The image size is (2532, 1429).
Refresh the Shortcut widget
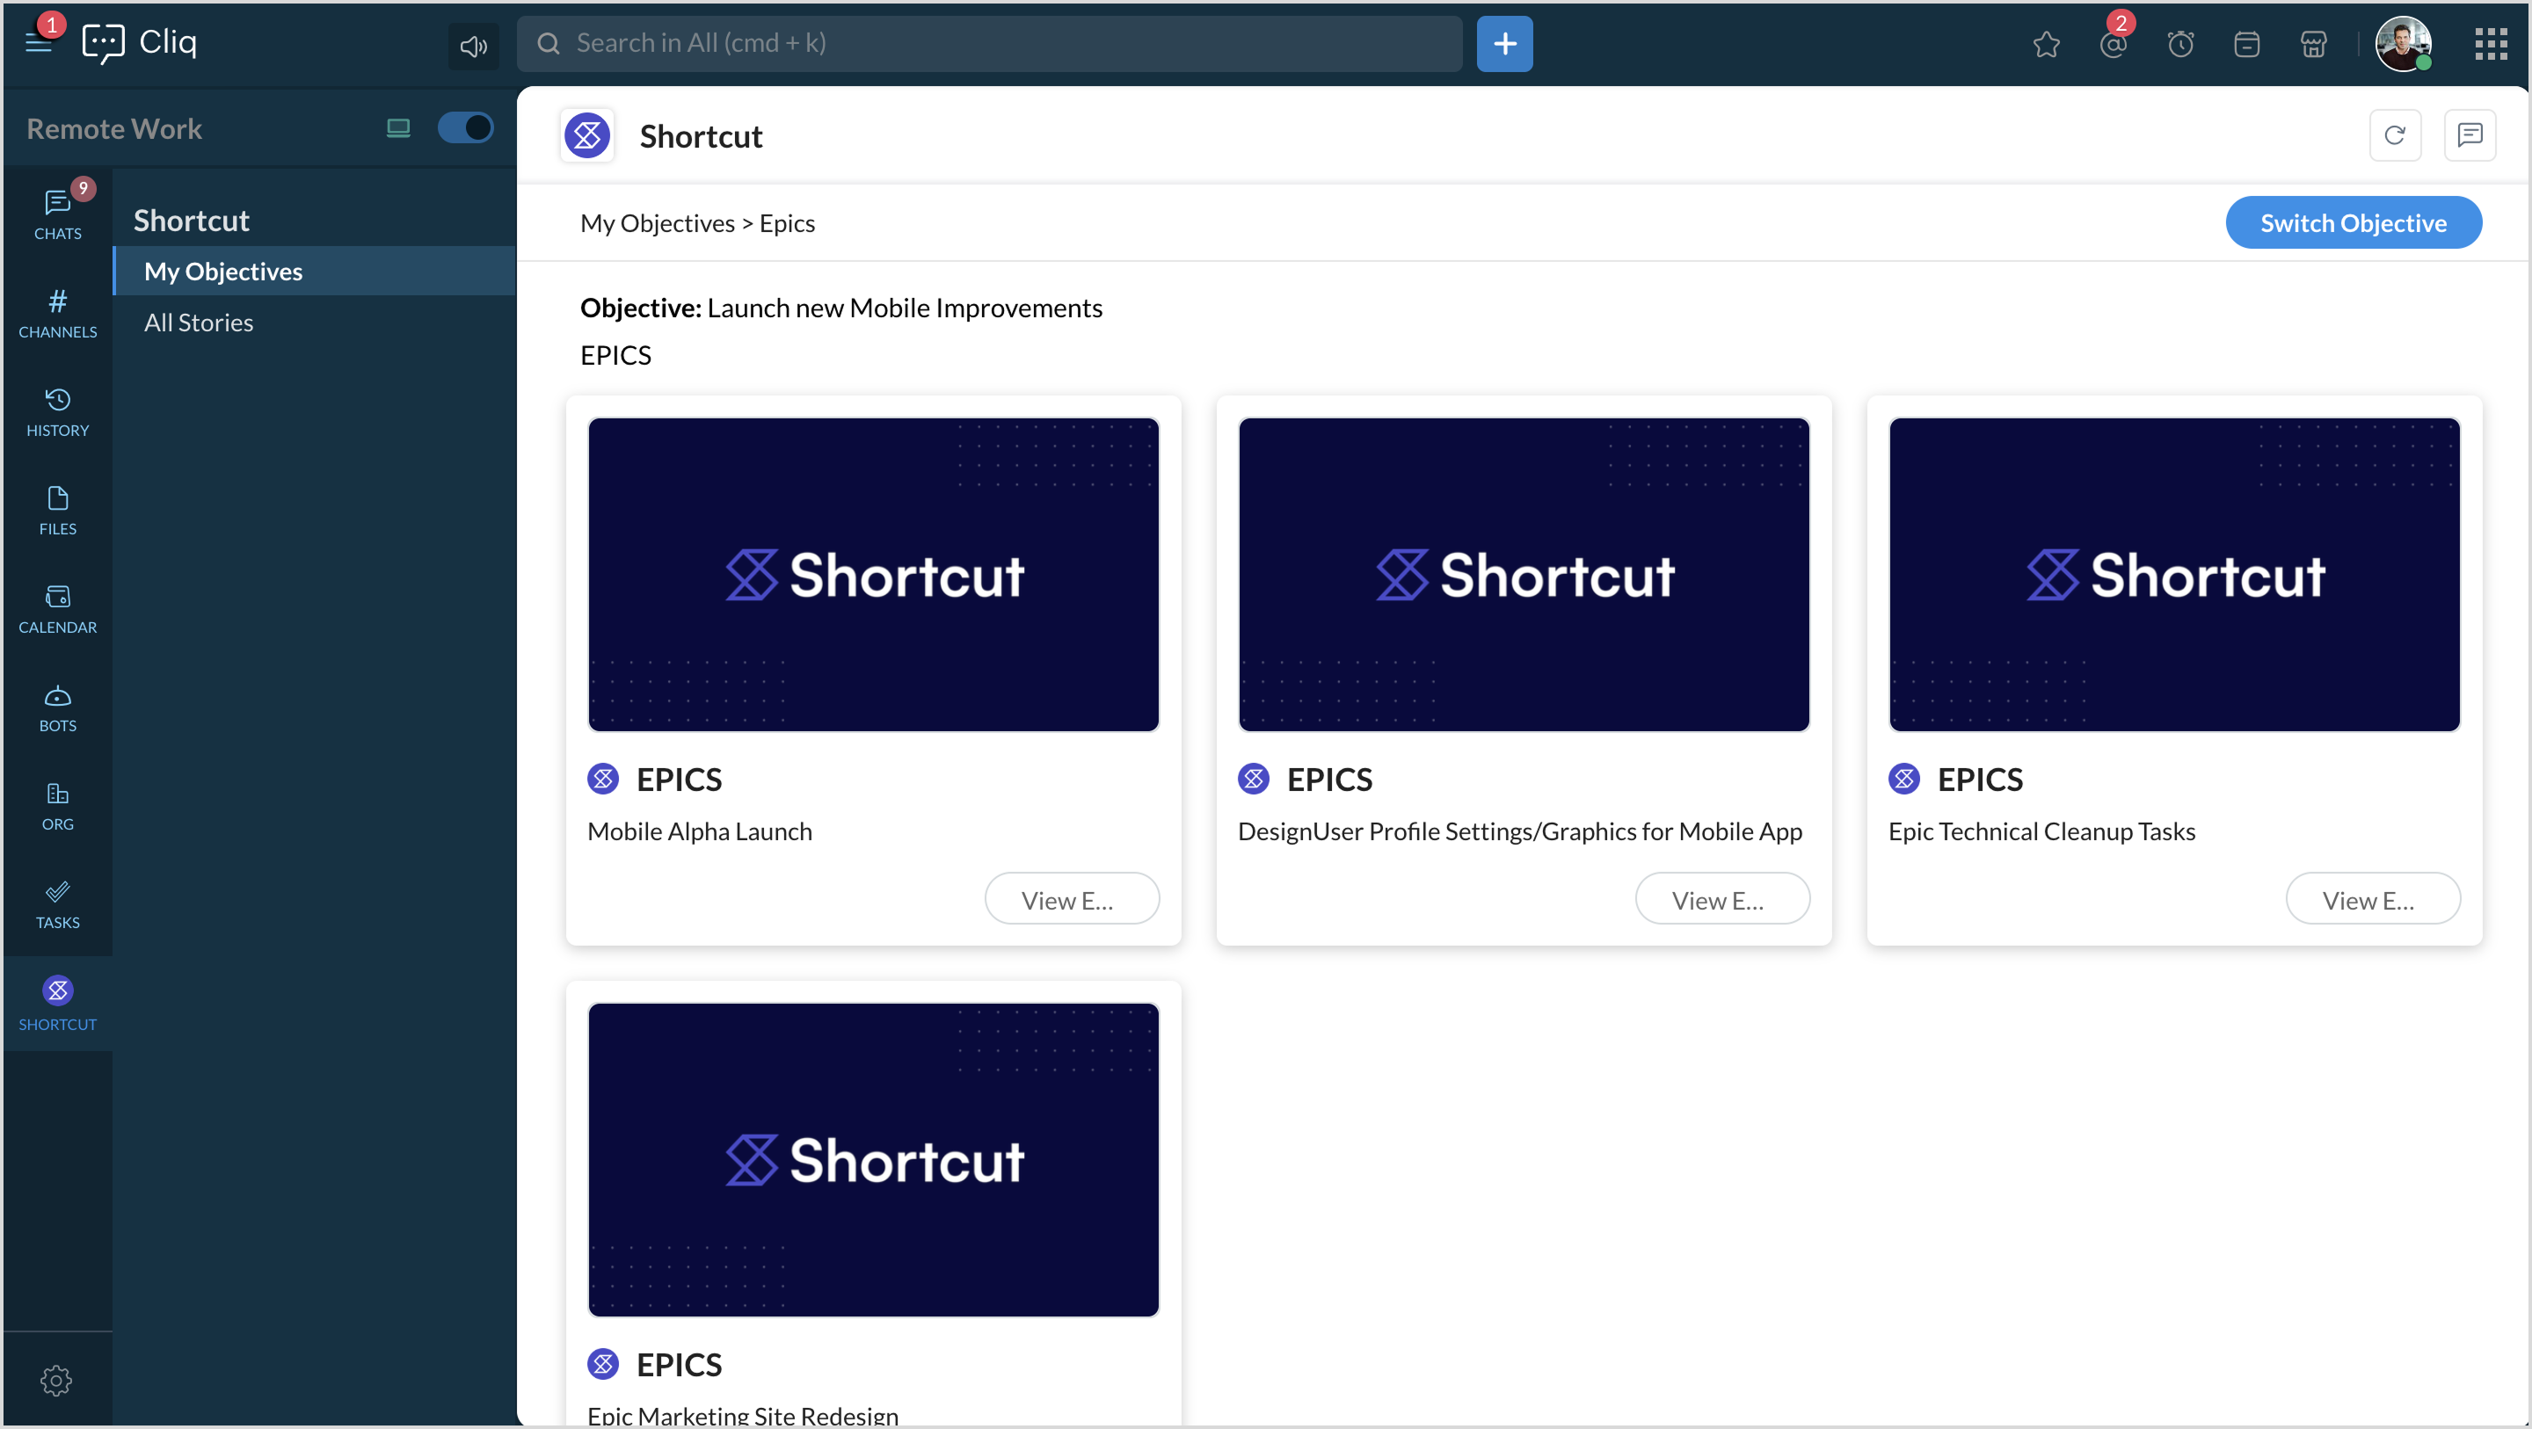click(2394, 135)
